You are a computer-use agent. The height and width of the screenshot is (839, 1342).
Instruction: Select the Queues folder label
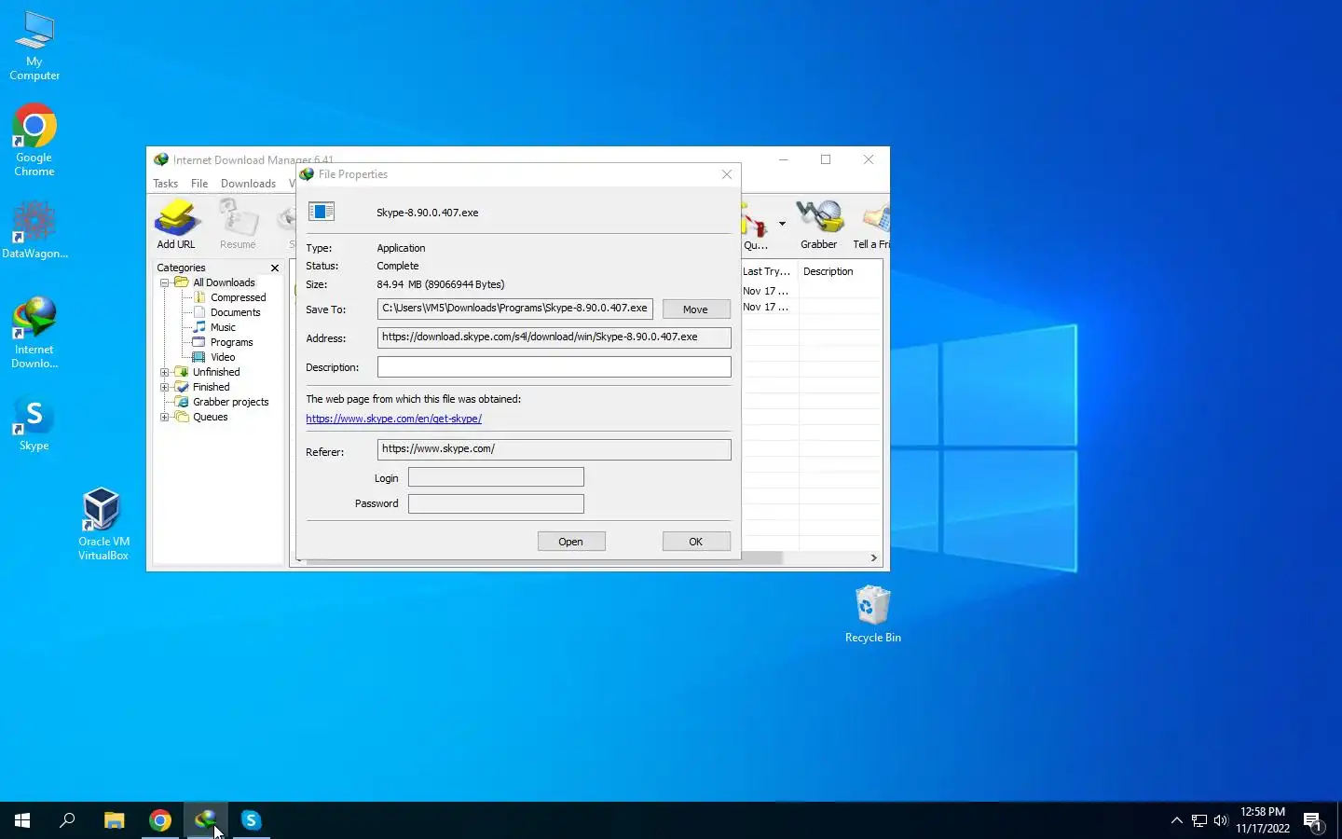(211, 417)
